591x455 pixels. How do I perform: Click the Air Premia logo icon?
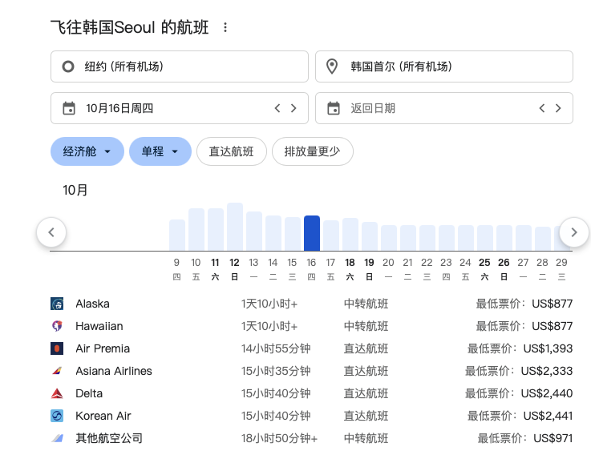point(57,348)
